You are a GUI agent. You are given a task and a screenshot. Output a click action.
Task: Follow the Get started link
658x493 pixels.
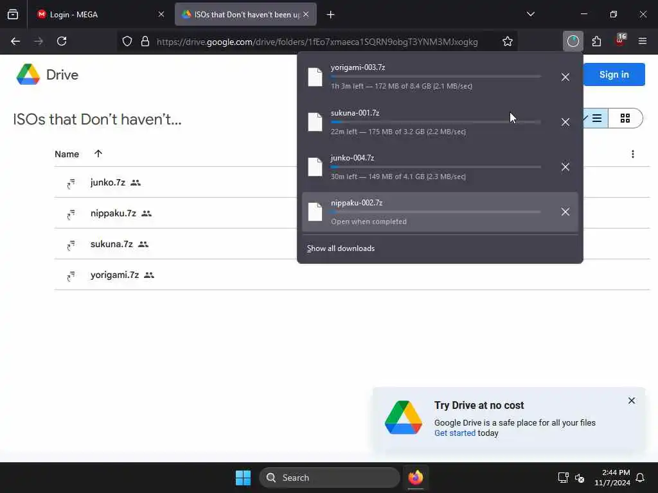tap(454, 433)
